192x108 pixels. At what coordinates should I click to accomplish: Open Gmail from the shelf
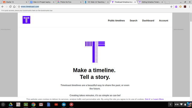coord(41,104)
